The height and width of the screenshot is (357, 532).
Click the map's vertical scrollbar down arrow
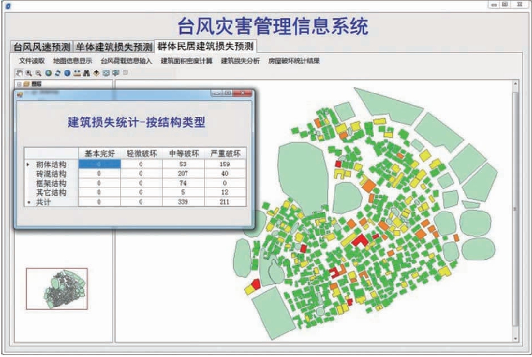(515, 337)
